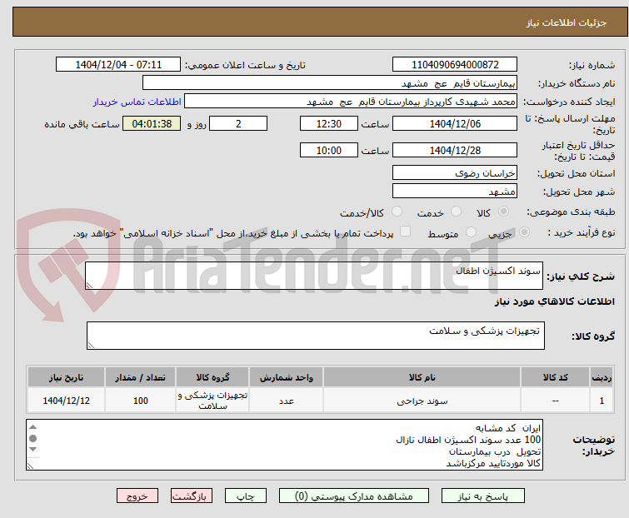Click the deadline time 12:30 field
Viewport: 629px width, 518px height.
[x=328, y=123]
